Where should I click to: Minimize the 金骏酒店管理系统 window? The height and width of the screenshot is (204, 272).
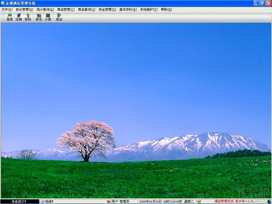[x=256, y=3]
